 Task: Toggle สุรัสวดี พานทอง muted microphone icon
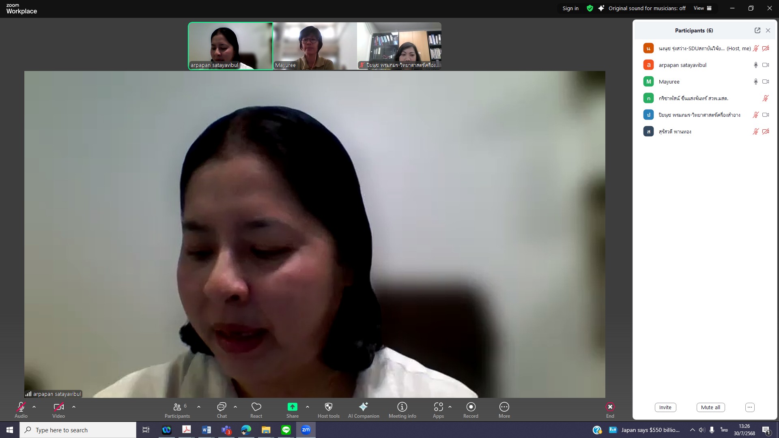pos(755,131)
